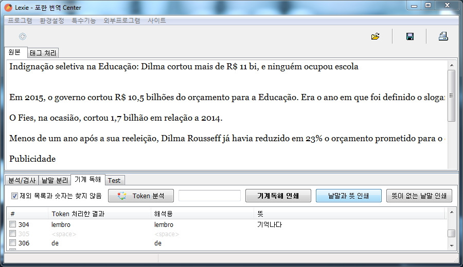The width and height of the screenshot is (463, 267).
Task: Click the token list scrollbar down arrow
Action: pos(452,245)
